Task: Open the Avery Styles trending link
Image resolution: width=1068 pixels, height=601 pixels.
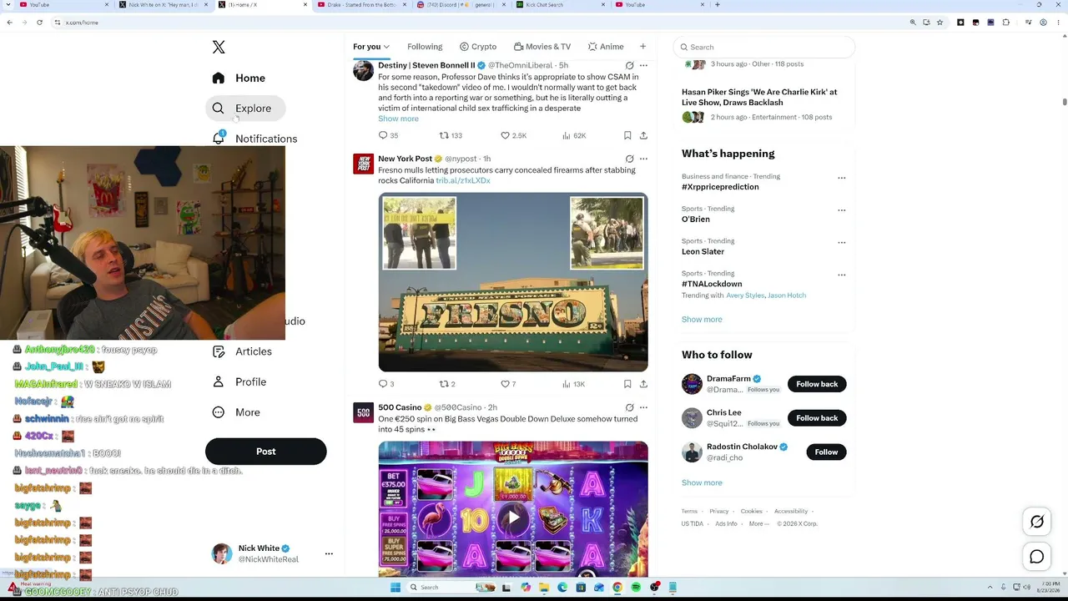Action: click(x=744, y=295)
